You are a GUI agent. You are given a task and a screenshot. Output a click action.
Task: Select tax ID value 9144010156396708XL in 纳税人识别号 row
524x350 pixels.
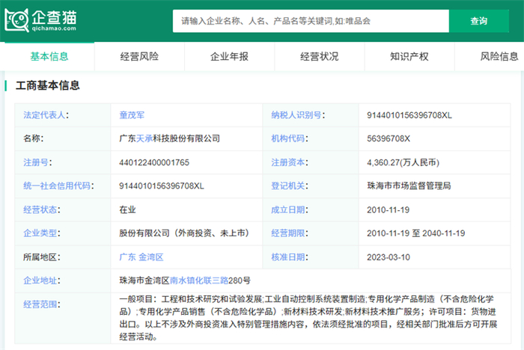click(409, 115)
